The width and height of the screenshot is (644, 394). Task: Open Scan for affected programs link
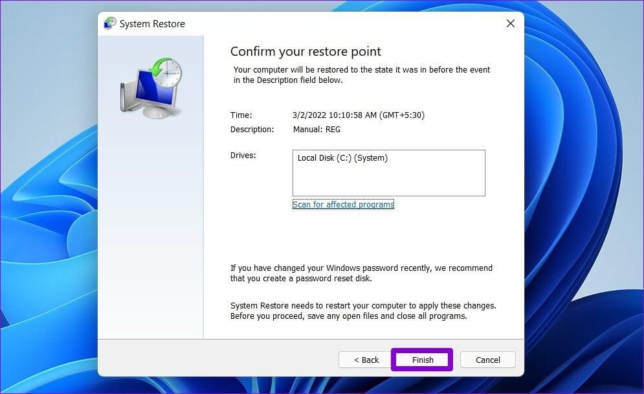point(343,204)
